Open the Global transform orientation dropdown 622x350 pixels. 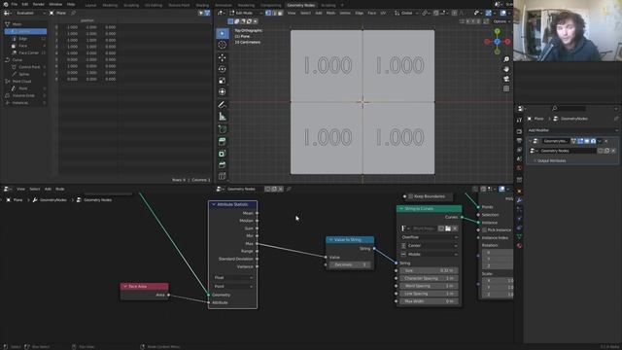point(405,13)
